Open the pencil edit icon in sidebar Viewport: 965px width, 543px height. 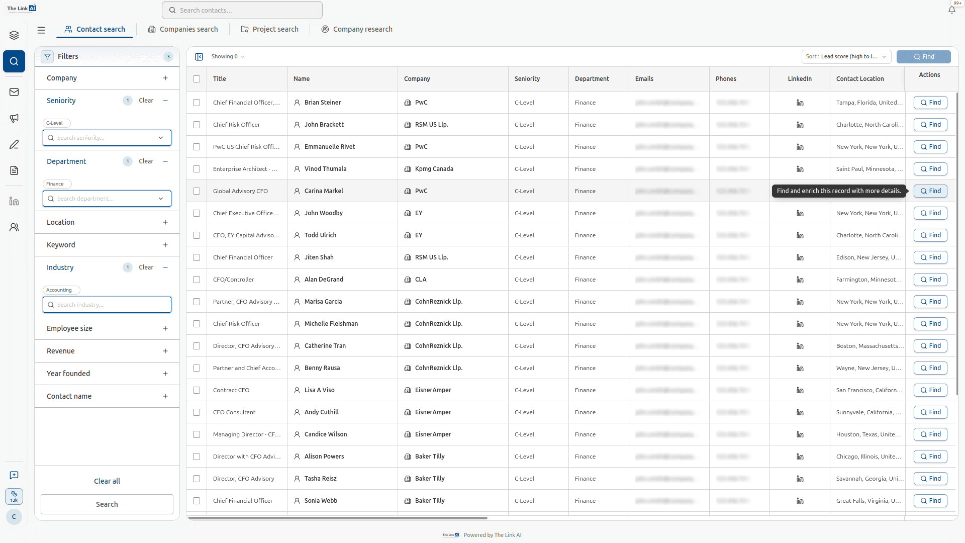coord(14,144)
